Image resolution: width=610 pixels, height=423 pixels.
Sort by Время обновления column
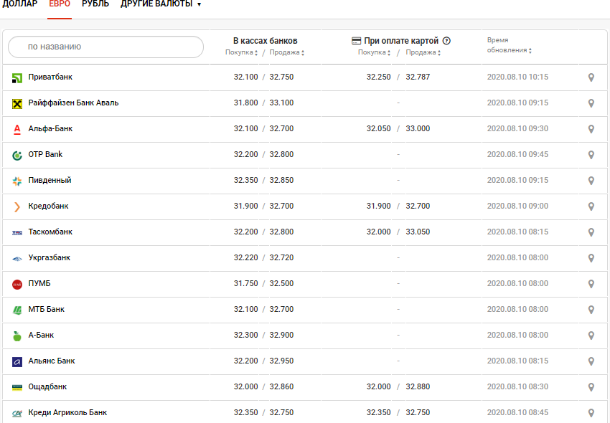tap(510, 45)
